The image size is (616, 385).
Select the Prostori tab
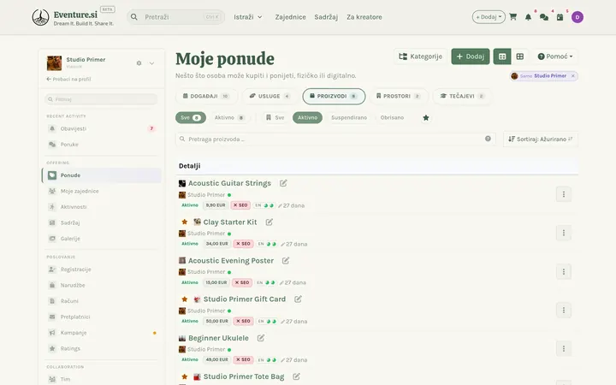tap(399, 96)
